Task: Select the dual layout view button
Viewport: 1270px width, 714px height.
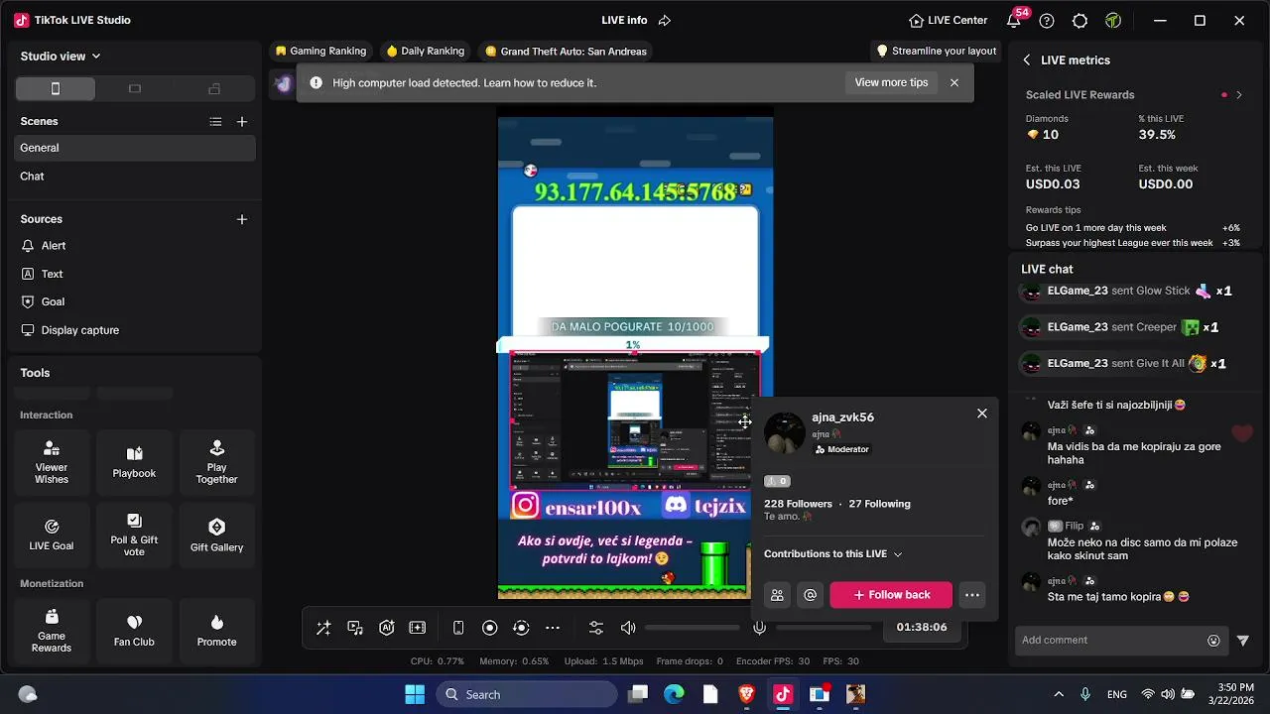Action: point(214,88)
